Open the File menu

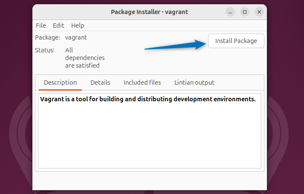pos(41,26)
